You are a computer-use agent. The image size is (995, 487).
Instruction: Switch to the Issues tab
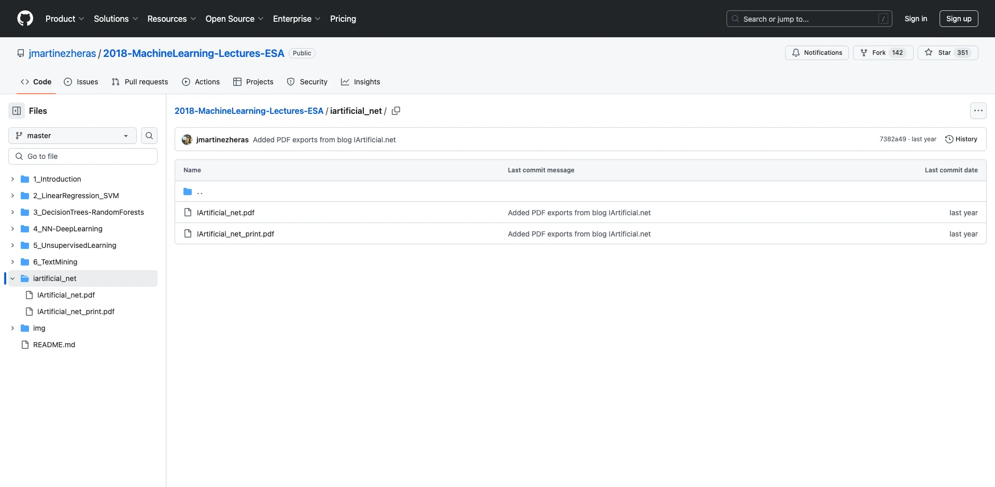pos(81,82)
